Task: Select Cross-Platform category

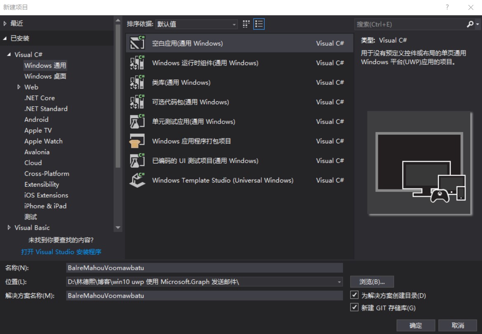Action: coord(47,173)
